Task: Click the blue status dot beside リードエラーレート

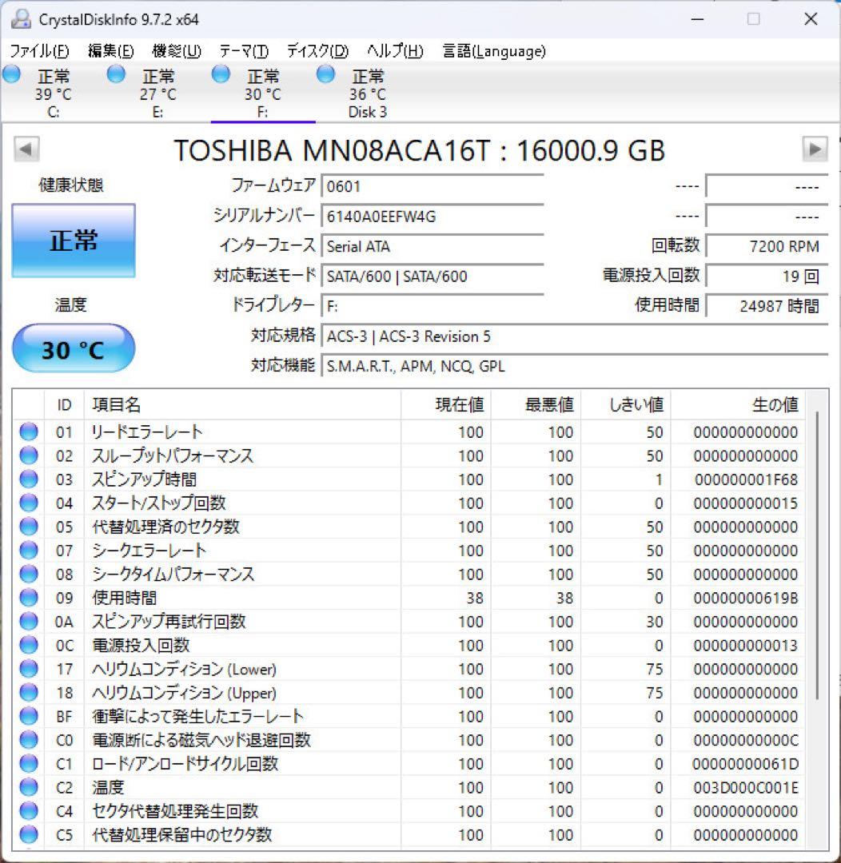Action: [28, 432]
